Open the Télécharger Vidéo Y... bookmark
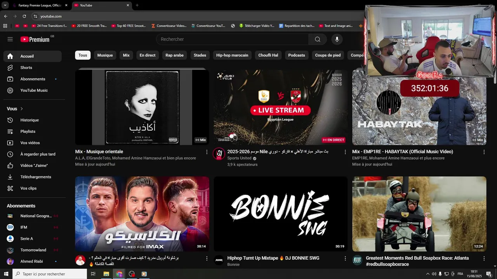497x279 pixels. 257,26
